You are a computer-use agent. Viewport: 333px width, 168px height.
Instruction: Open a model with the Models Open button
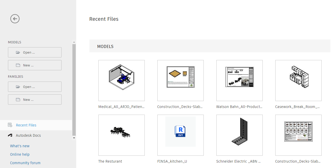[x=35, y=52]
